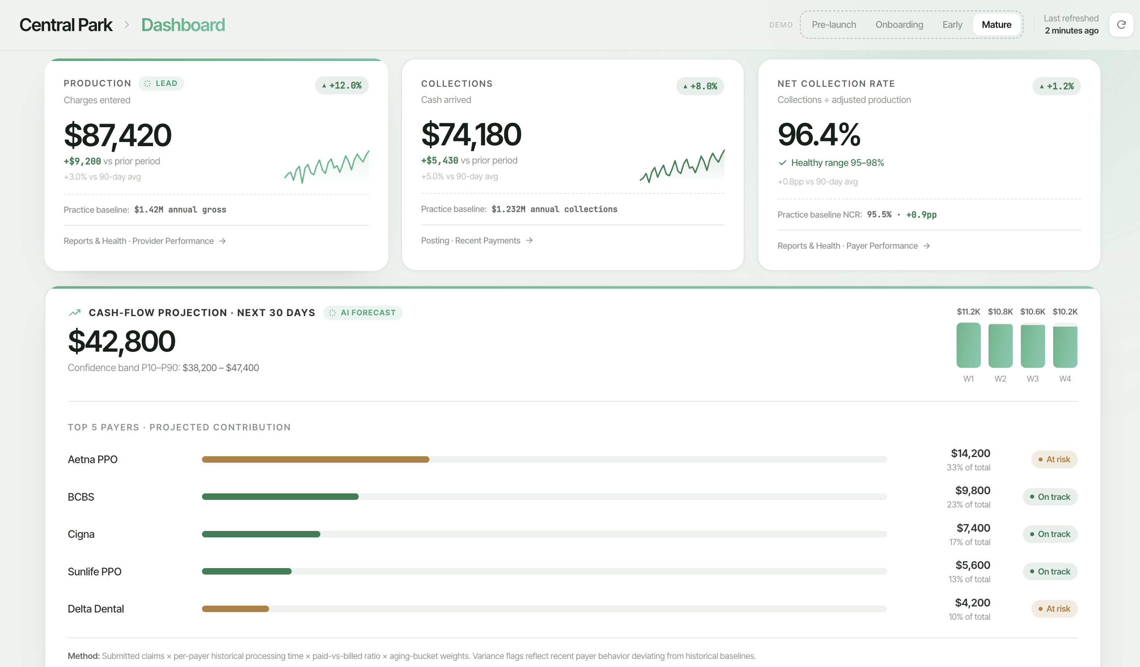This screenshot has width=1140, height=667.
Task: Click the sparkle icon in LEAD badge
Action: 147,83
